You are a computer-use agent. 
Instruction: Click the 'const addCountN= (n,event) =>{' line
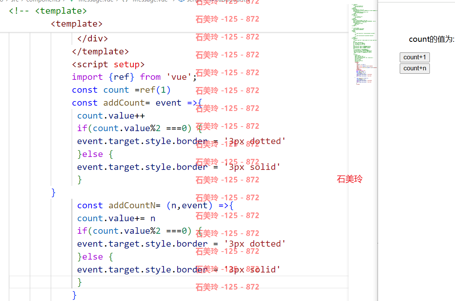(x=155, y=206)
